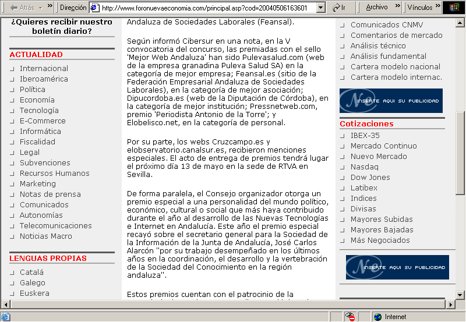Open Nasdaq quotes link
This screenshot has width=466, height=322.
(x=365, y=167)
